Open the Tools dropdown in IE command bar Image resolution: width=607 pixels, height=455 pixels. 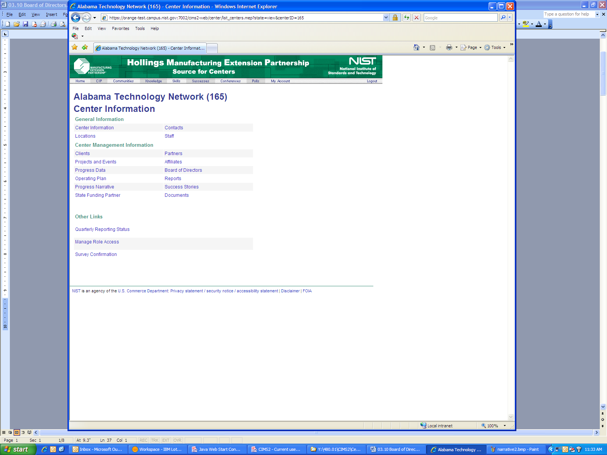coord(495,47)
